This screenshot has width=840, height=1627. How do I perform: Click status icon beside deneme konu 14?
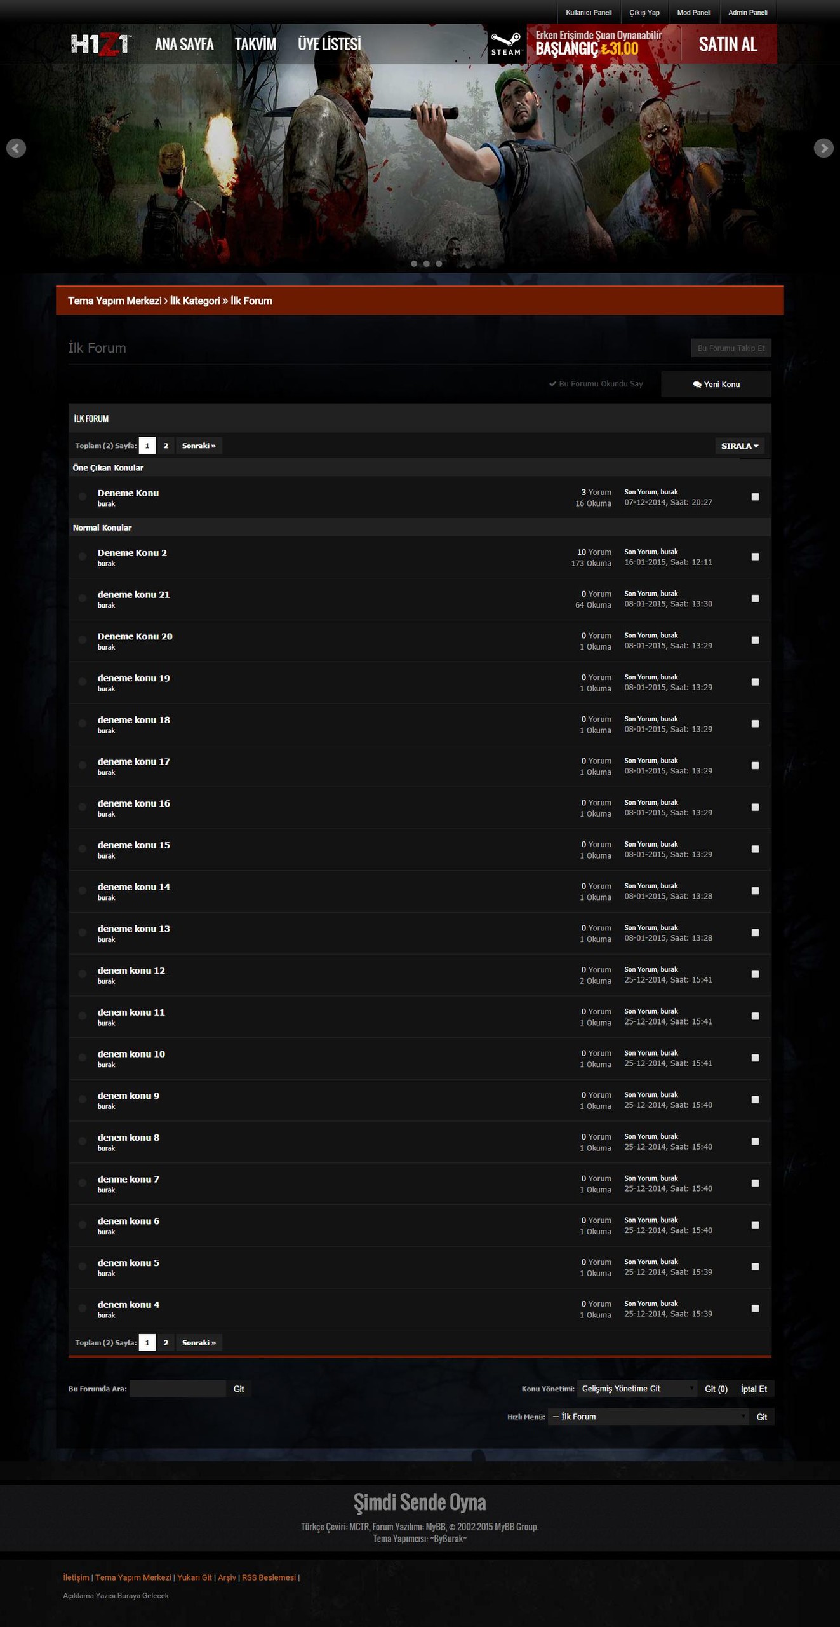pyautogui.click(x=83, y=891)
